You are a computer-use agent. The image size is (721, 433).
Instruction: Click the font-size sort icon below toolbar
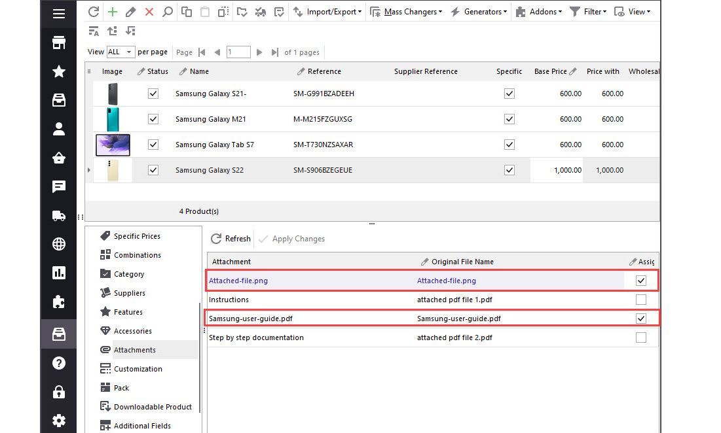(94, 31)
